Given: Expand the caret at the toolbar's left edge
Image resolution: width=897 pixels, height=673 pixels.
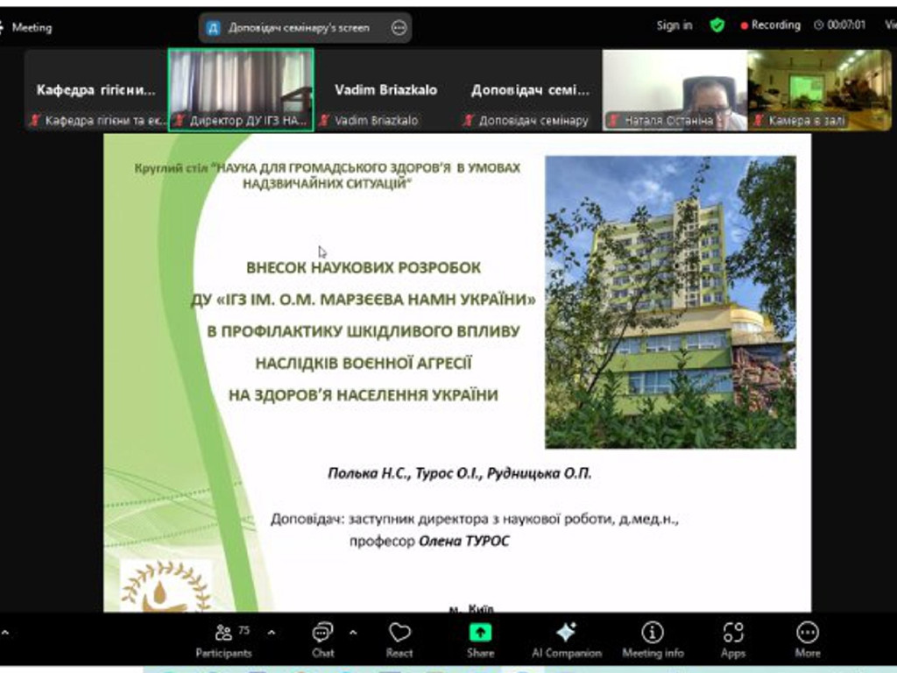Looking at the screenshot, I should coord(5,633).
